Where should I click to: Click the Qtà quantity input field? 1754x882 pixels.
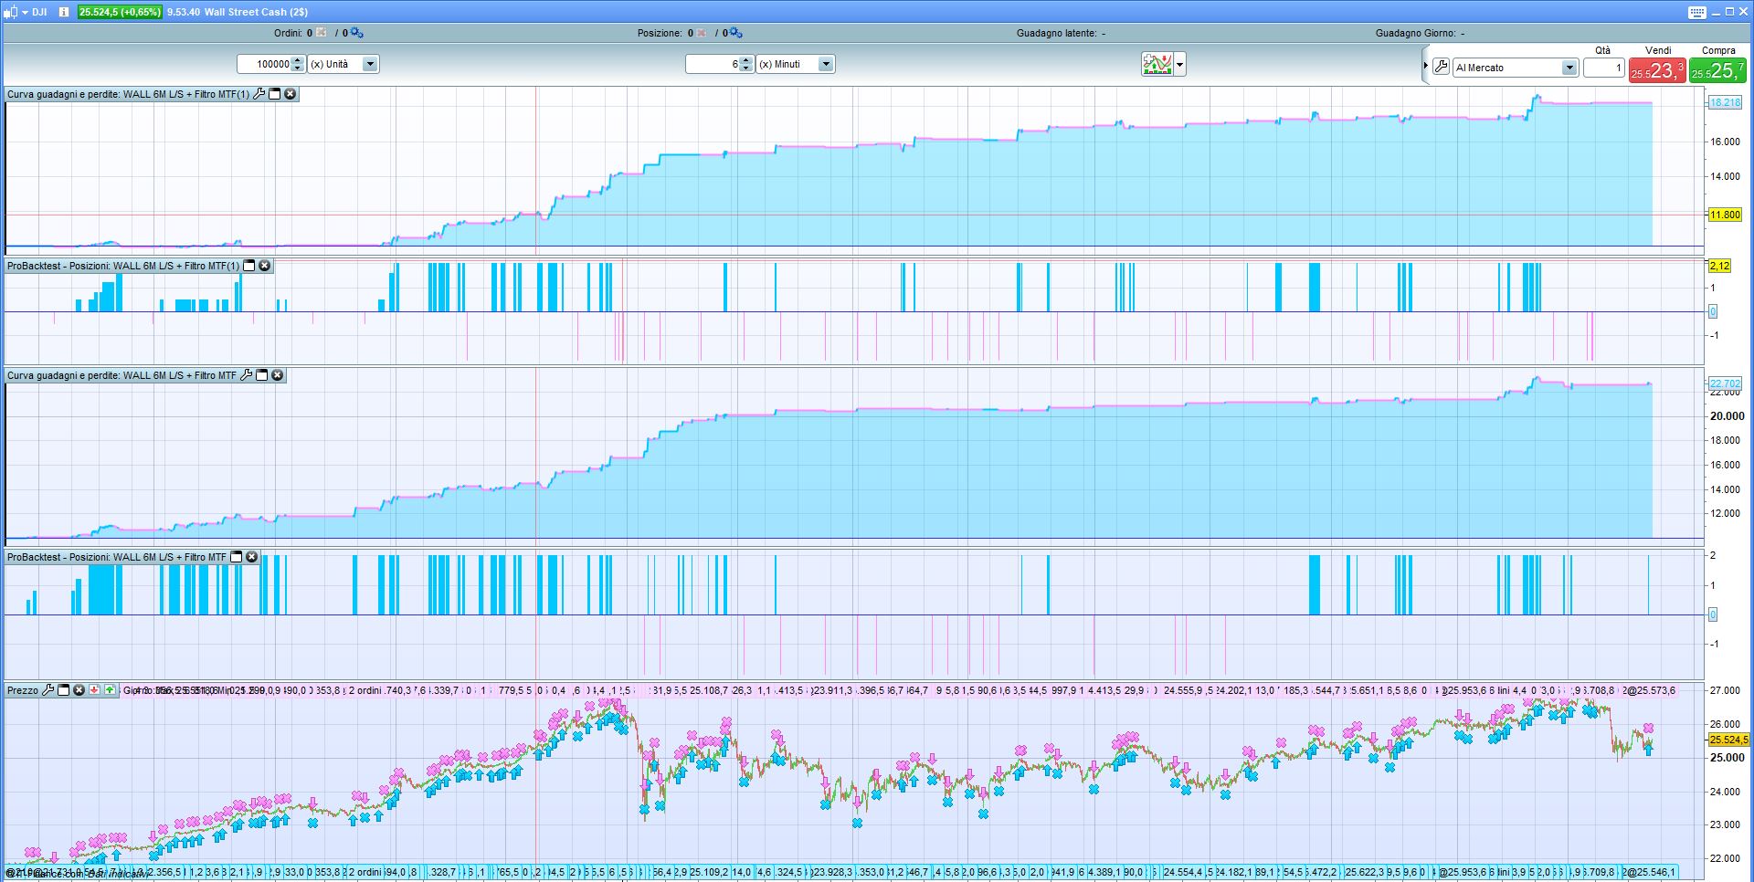(x=1602, y=68)
